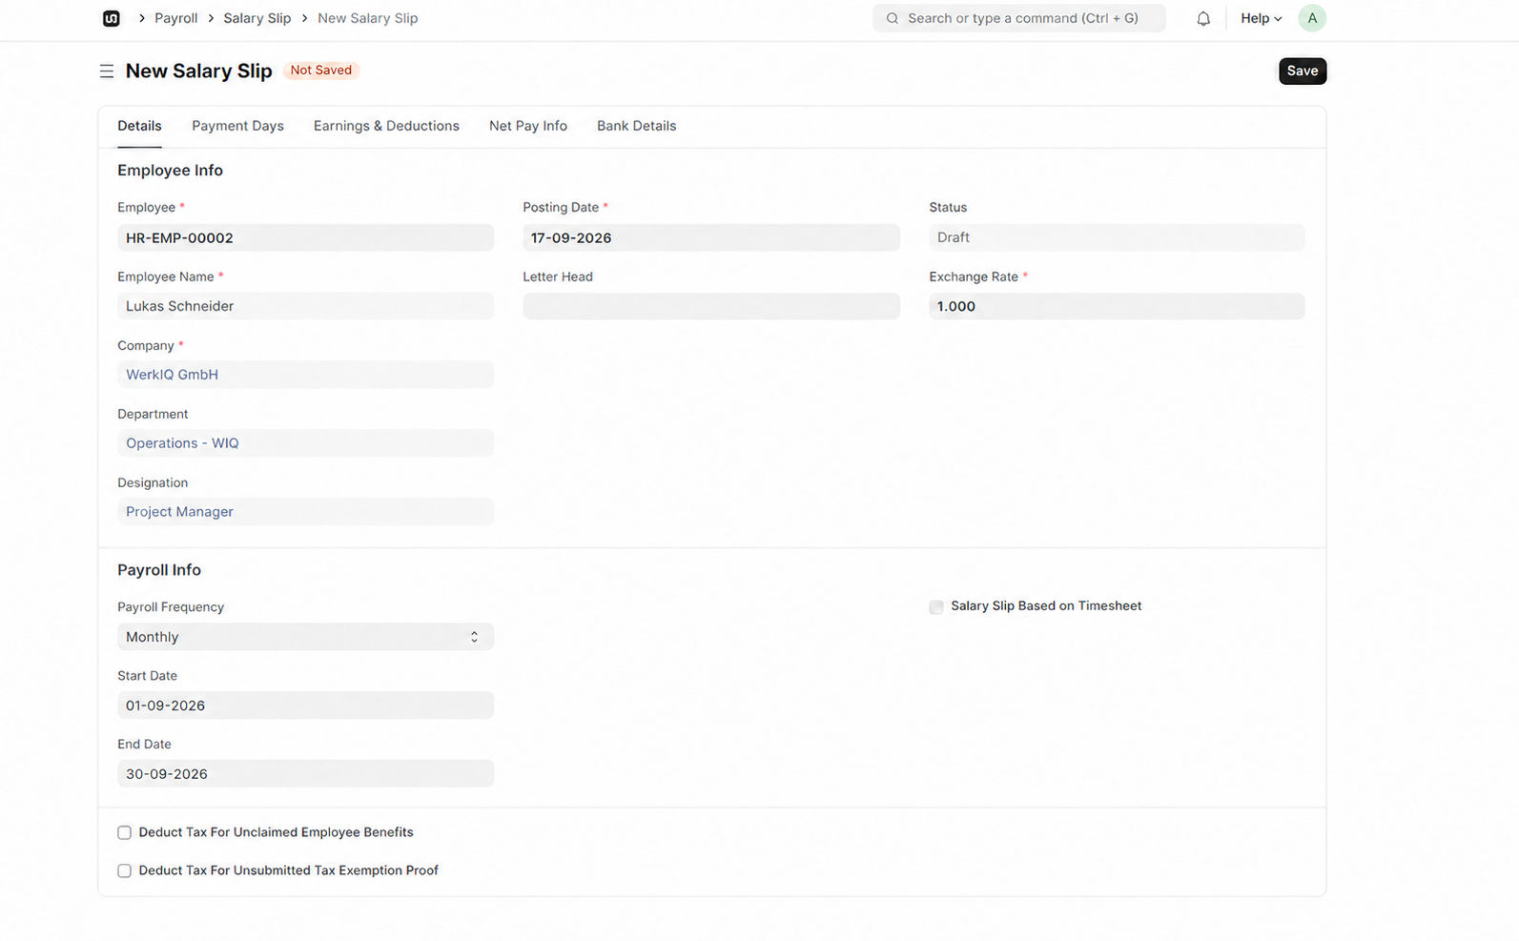Viewport: 1519px width, 941px height.
Task: Open the user avatar A menu
Action: coord(1312,18)
